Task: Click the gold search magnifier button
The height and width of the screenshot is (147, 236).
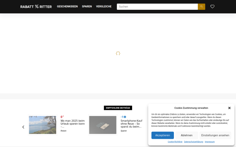Action: [x=201, y=7]
